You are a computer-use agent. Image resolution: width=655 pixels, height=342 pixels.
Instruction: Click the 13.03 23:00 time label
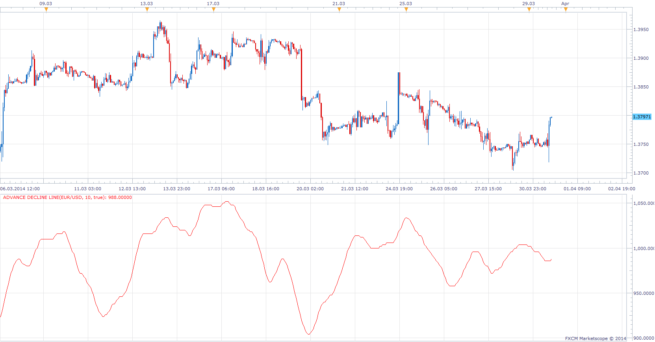point(176,189)
